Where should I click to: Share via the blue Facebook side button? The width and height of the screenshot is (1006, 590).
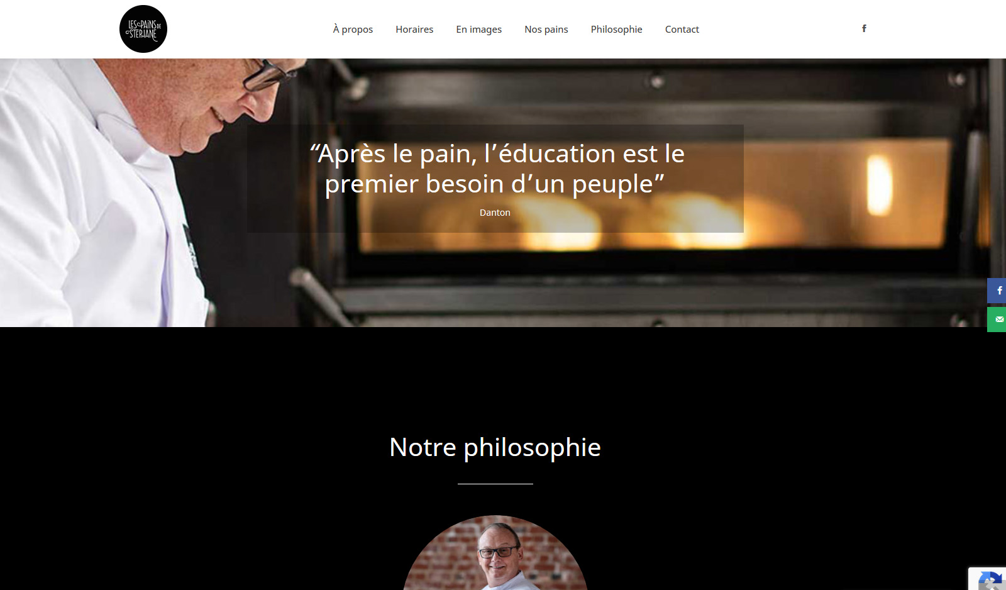[997, 291]
